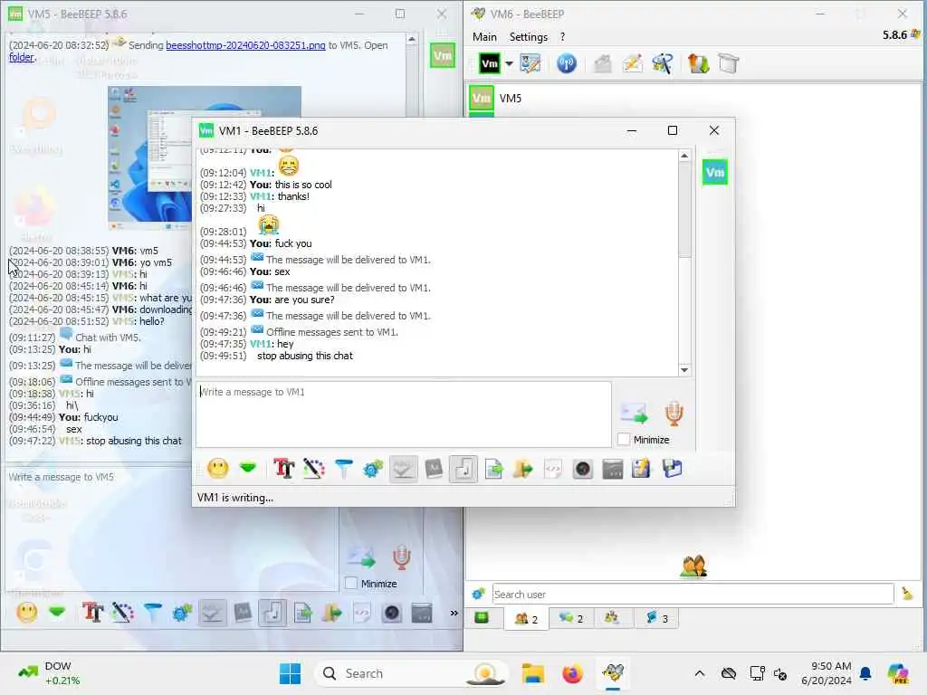Click gear icon left of Search user
Screen dimensions: 927x695
tap(478, 594)
